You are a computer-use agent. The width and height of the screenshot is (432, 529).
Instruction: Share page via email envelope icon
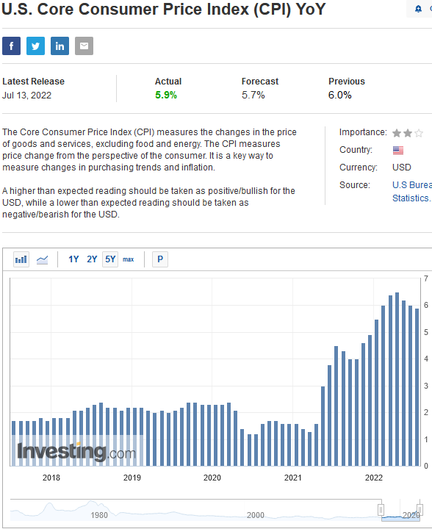pyautogui.click(x=84, y=46)
